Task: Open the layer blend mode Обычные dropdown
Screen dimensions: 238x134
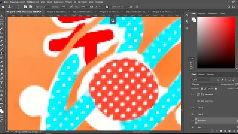Action: 205,84
